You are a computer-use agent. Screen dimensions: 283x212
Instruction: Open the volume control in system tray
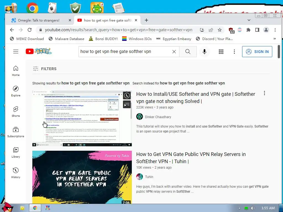tap(253, 208)
